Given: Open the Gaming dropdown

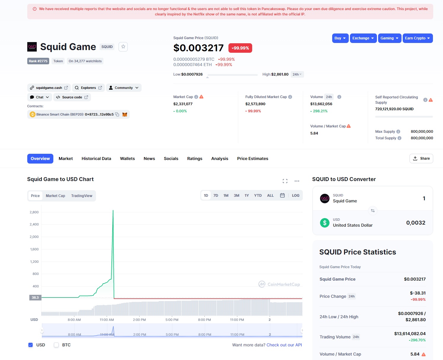Looking at the screenshot, I should pos(390,38).
